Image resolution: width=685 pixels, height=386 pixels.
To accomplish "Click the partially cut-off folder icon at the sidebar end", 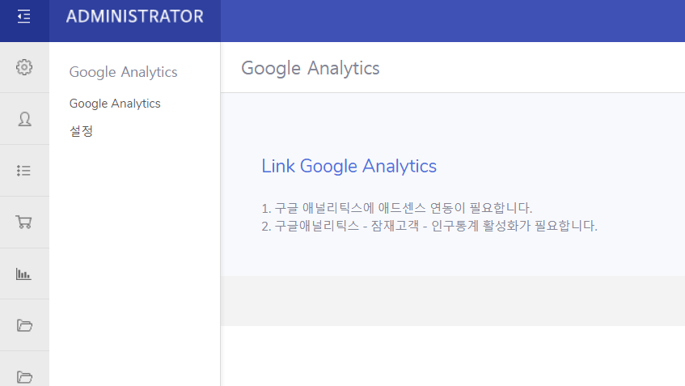I will click(24, 376).
